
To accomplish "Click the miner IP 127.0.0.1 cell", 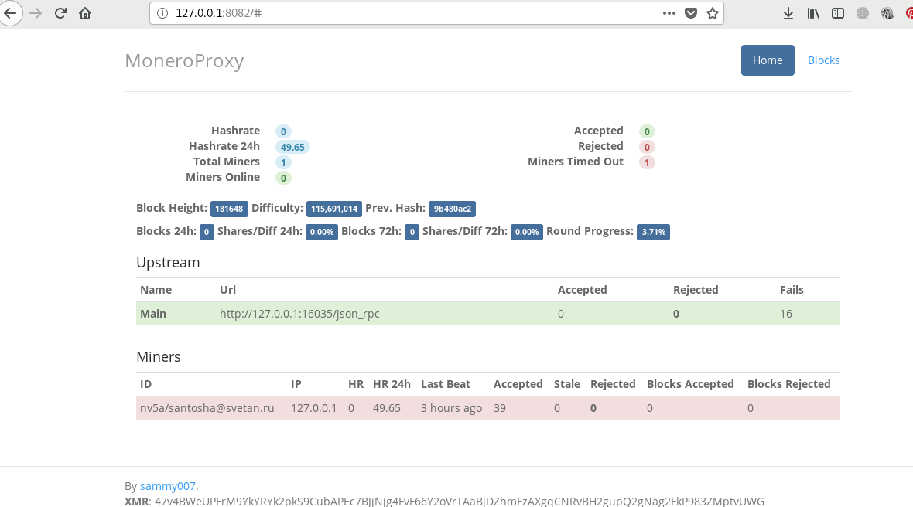I will 314,408.
